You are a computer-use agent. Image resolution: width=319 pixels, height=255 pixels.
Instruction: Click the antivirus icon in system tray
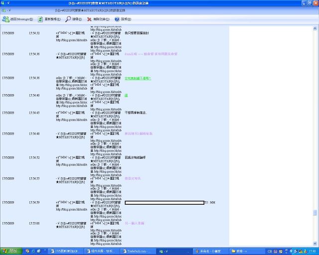click(301, 252)
